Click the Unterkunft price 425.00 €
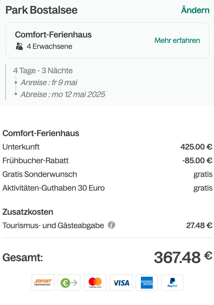Viewport: 214px width, 305px height. tap(196, 147)
